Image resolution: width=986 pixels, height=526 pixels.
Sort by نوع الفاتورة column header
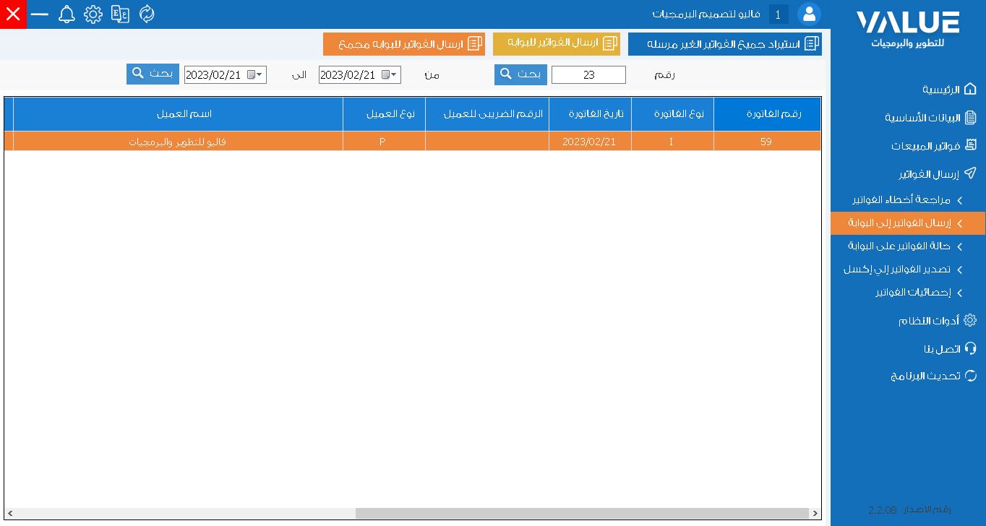672,114
